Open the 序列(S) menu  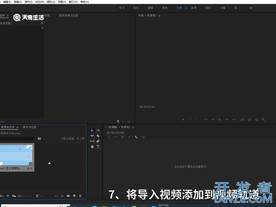tap(28, 2)
